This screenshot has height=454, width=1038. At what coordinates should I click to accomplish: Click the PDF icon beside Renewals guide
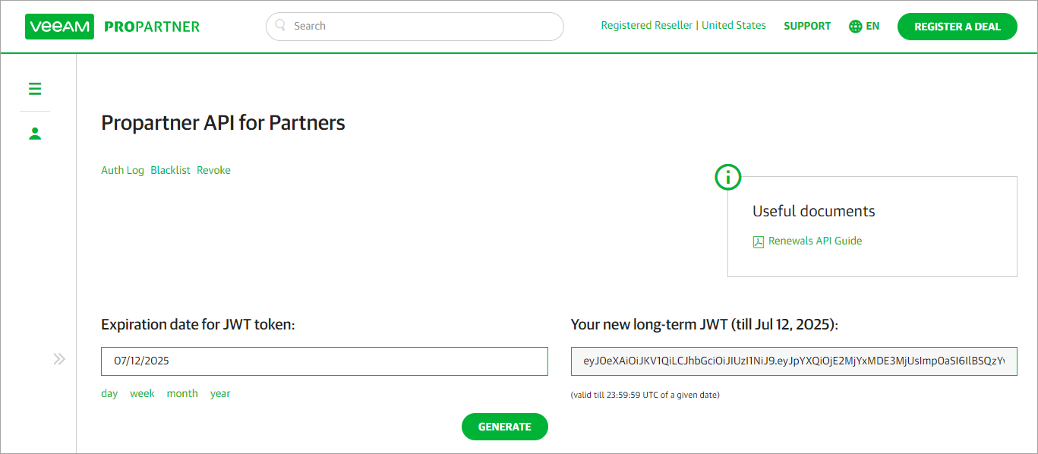[x=758, y=242]
